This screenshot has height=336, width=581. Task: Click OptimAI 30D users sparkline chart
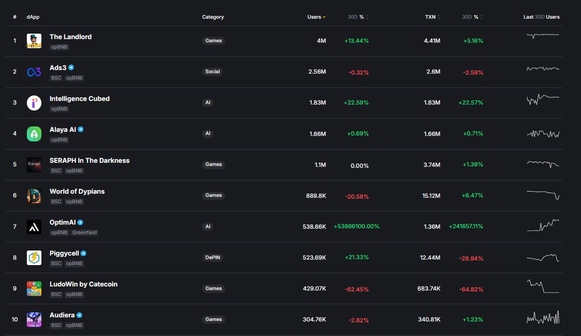tap(542, 226)
